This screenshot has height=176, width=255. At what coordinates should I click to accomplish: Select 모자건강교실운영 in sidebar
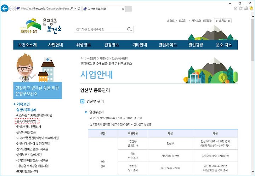tap(27, 171)
